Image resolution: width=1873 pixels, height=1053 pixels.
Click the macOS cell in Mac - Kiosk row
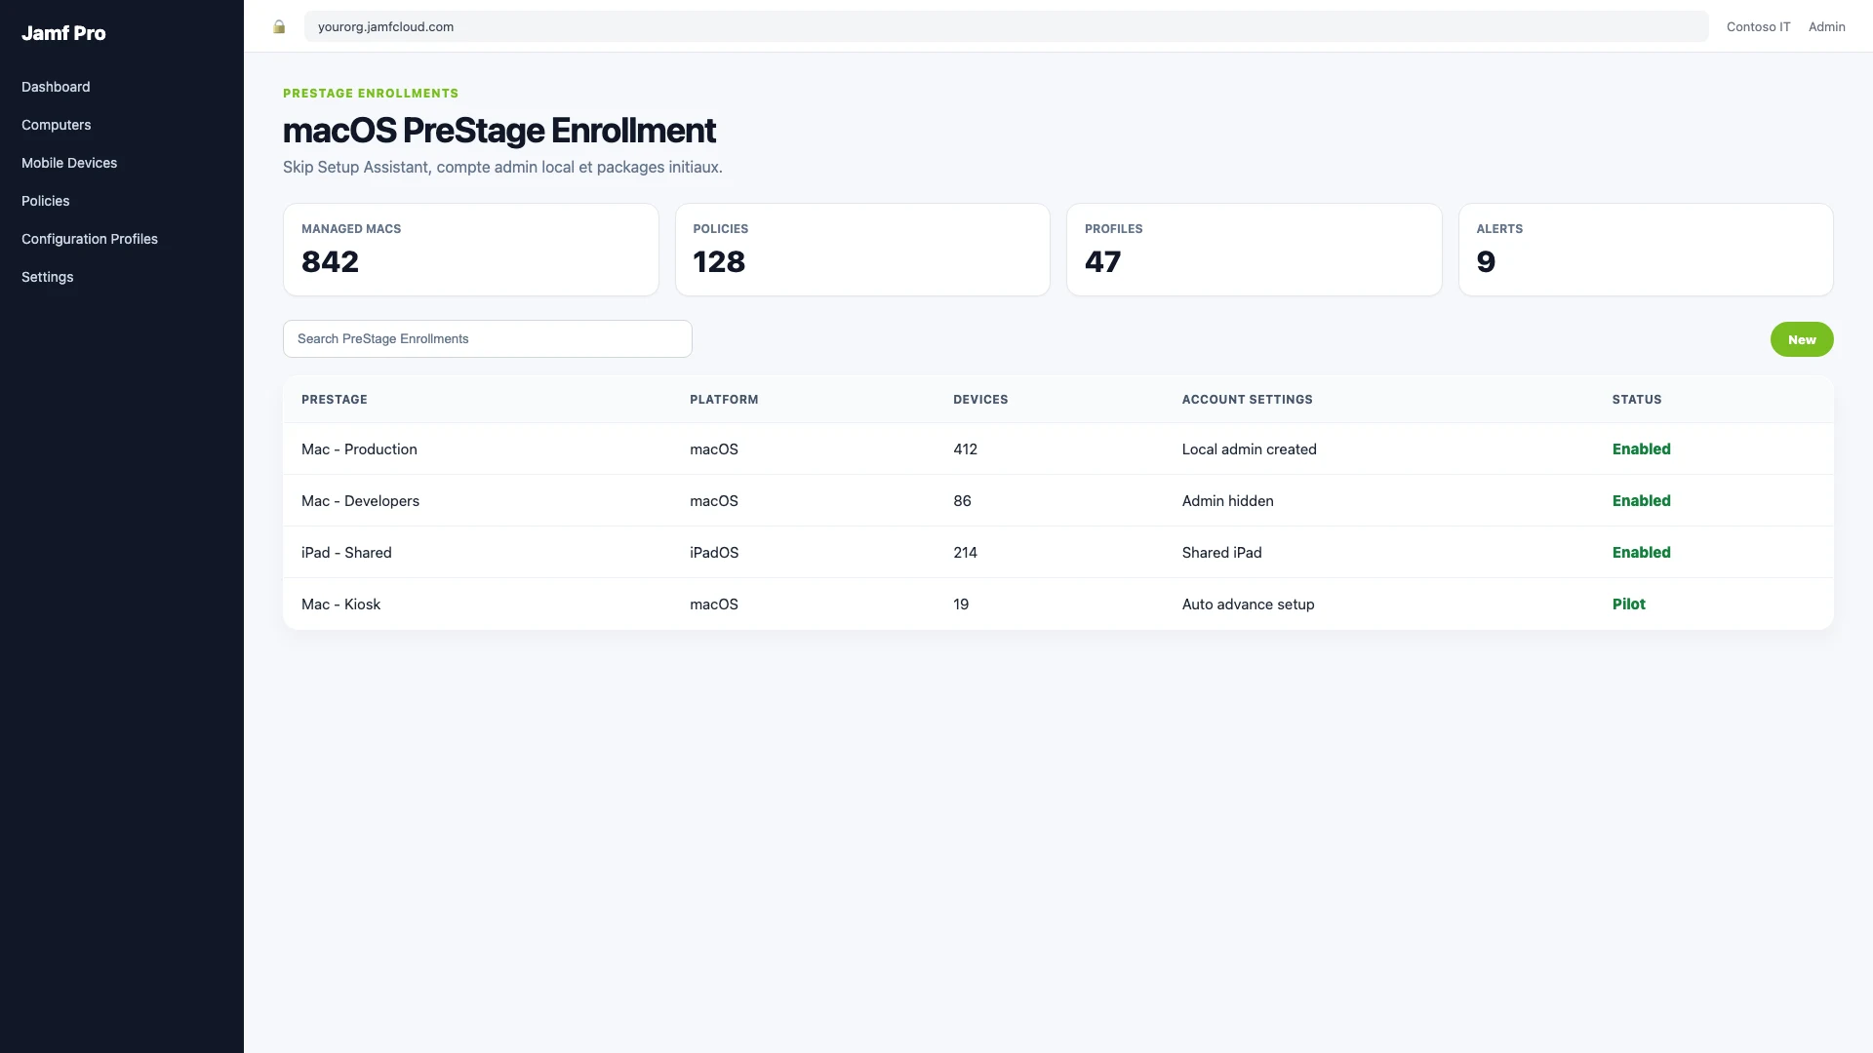(x=714, y=604)
